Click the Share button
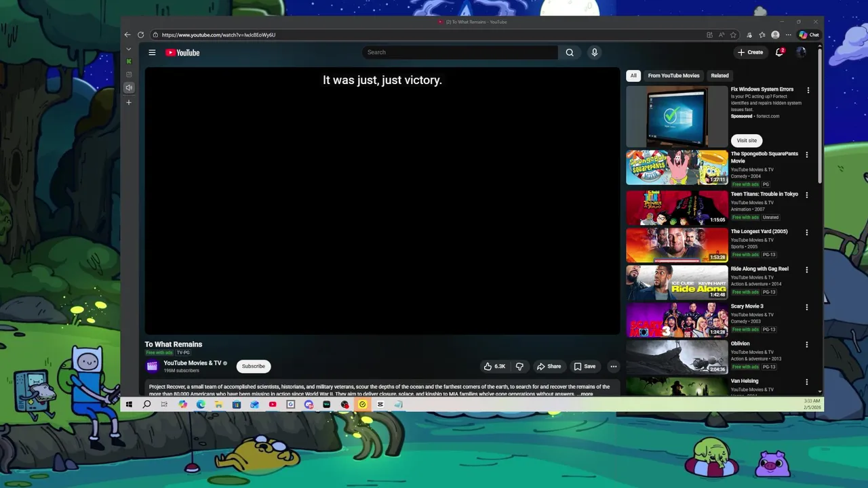The height and width of the screenshot is (488, 868). 549,366
